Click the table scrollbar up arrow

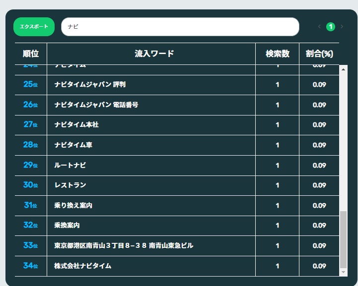coord(343,69)
